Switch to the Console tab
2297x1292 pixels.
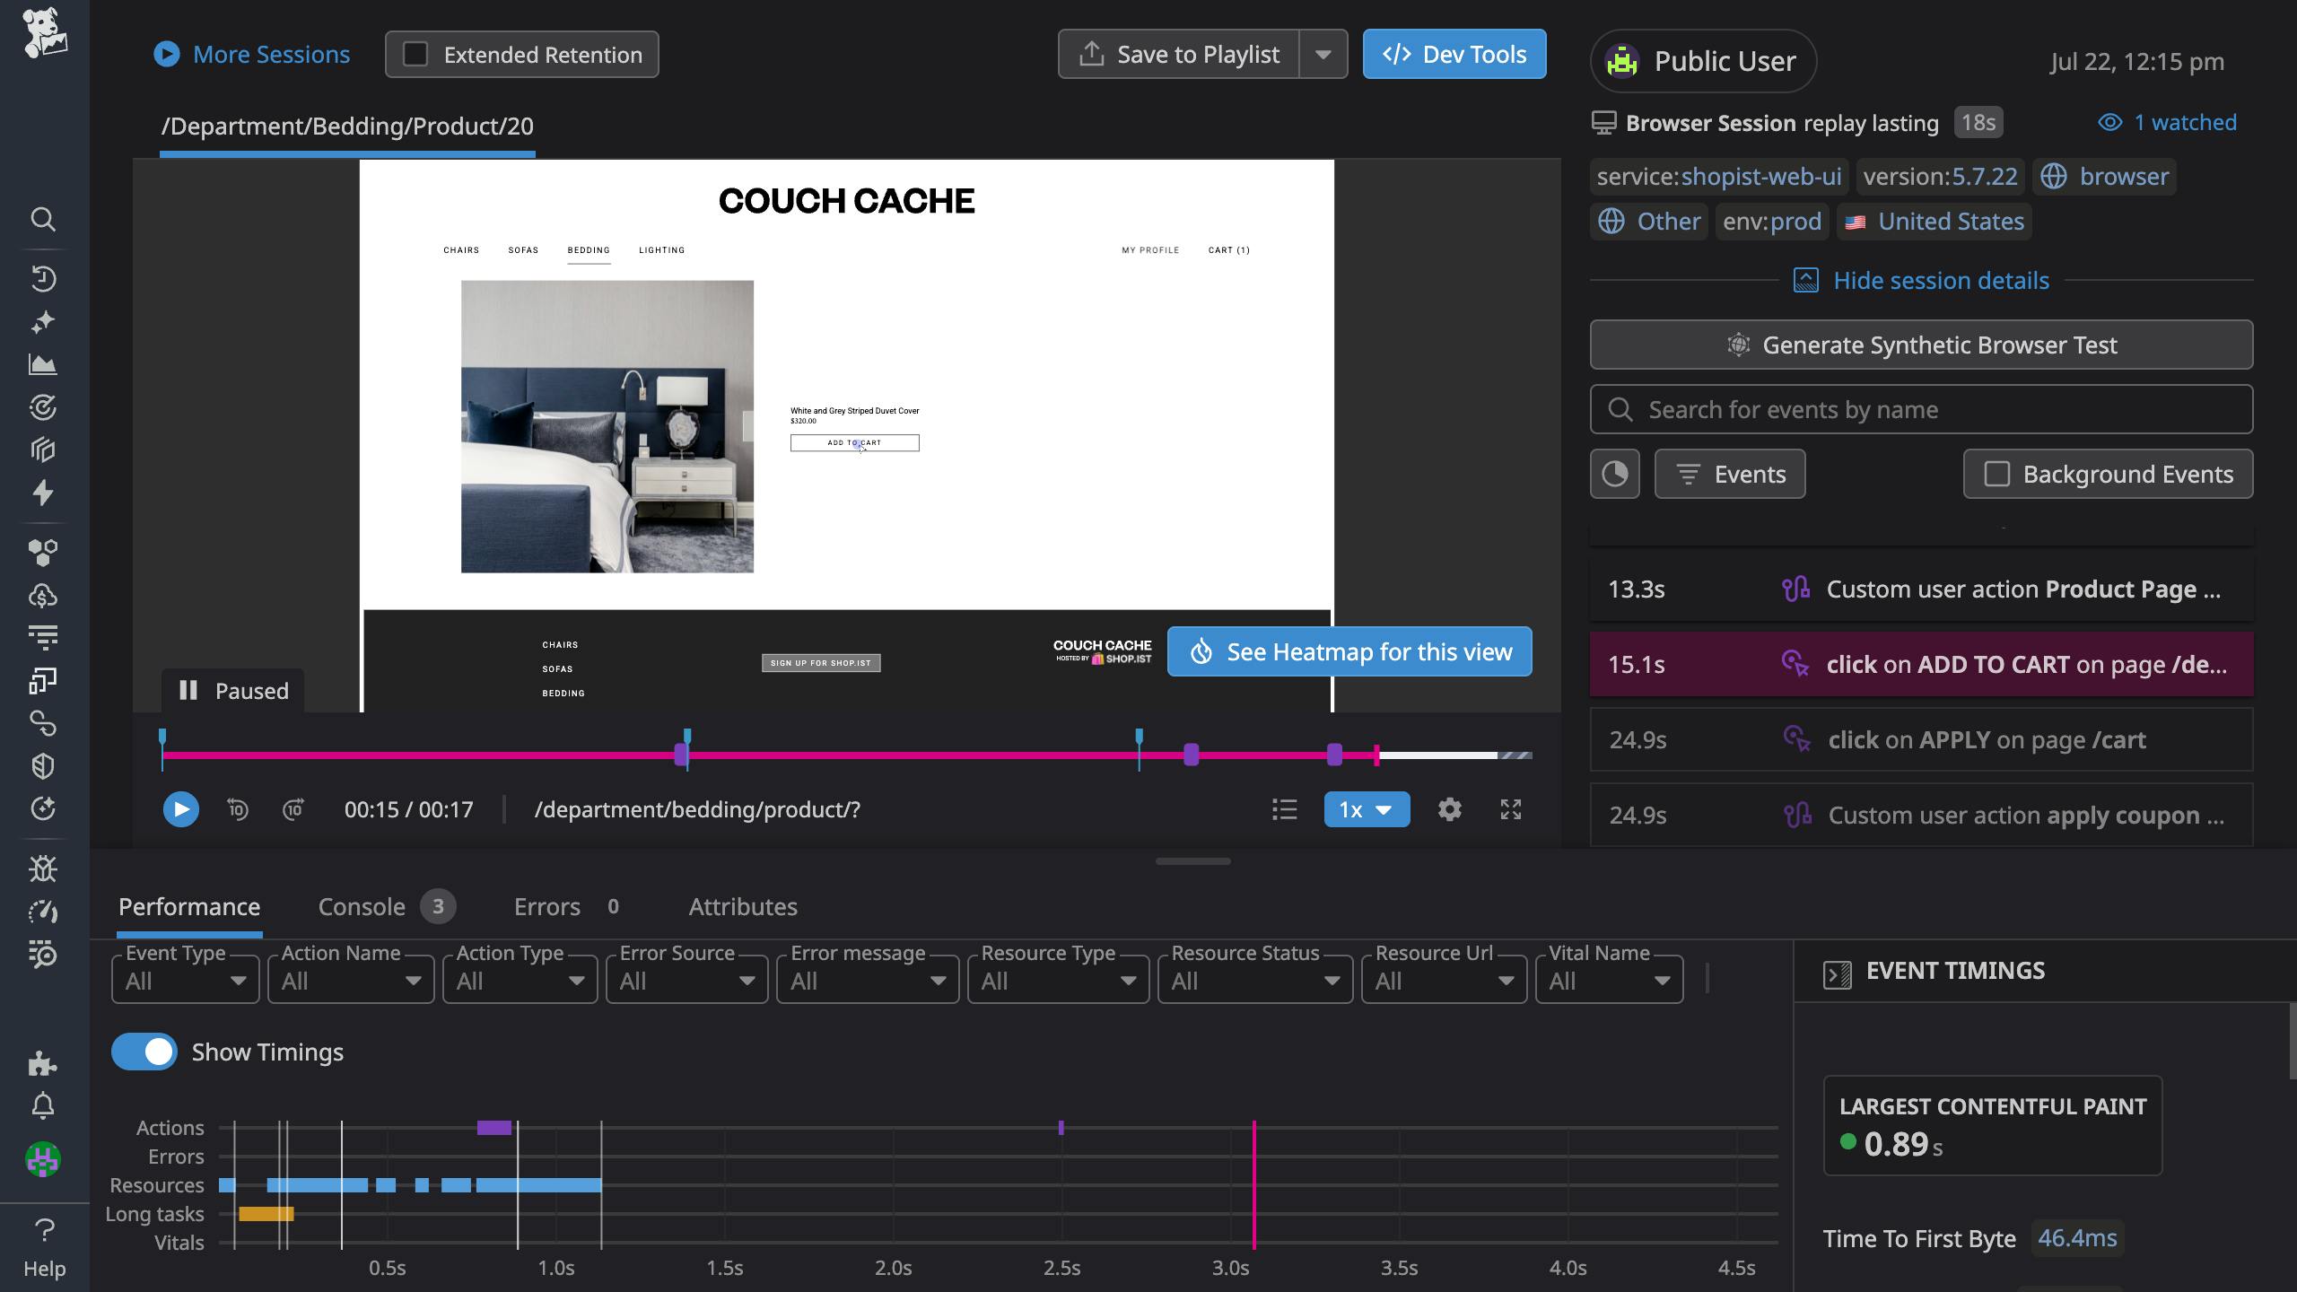click(x=361, y=906)
